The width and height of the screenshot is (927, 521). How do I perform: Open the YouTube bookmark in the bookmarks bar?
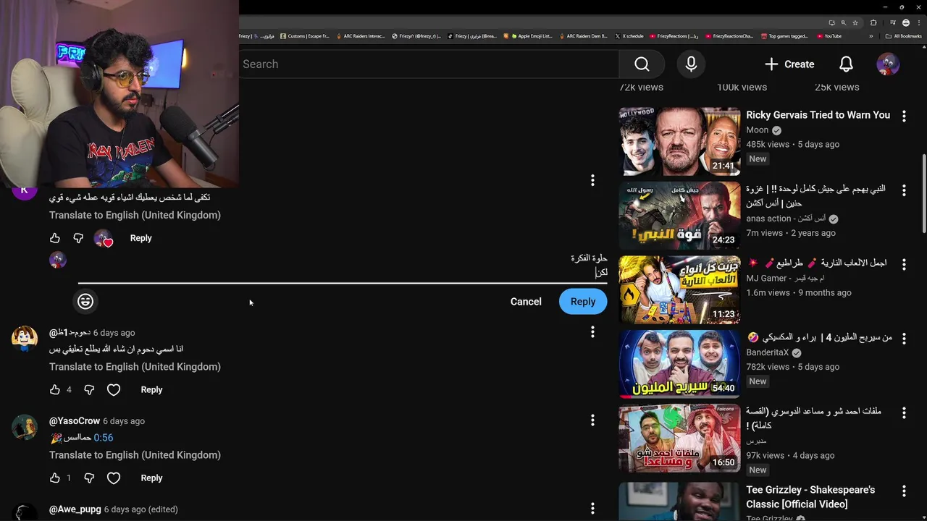point(829,35)
